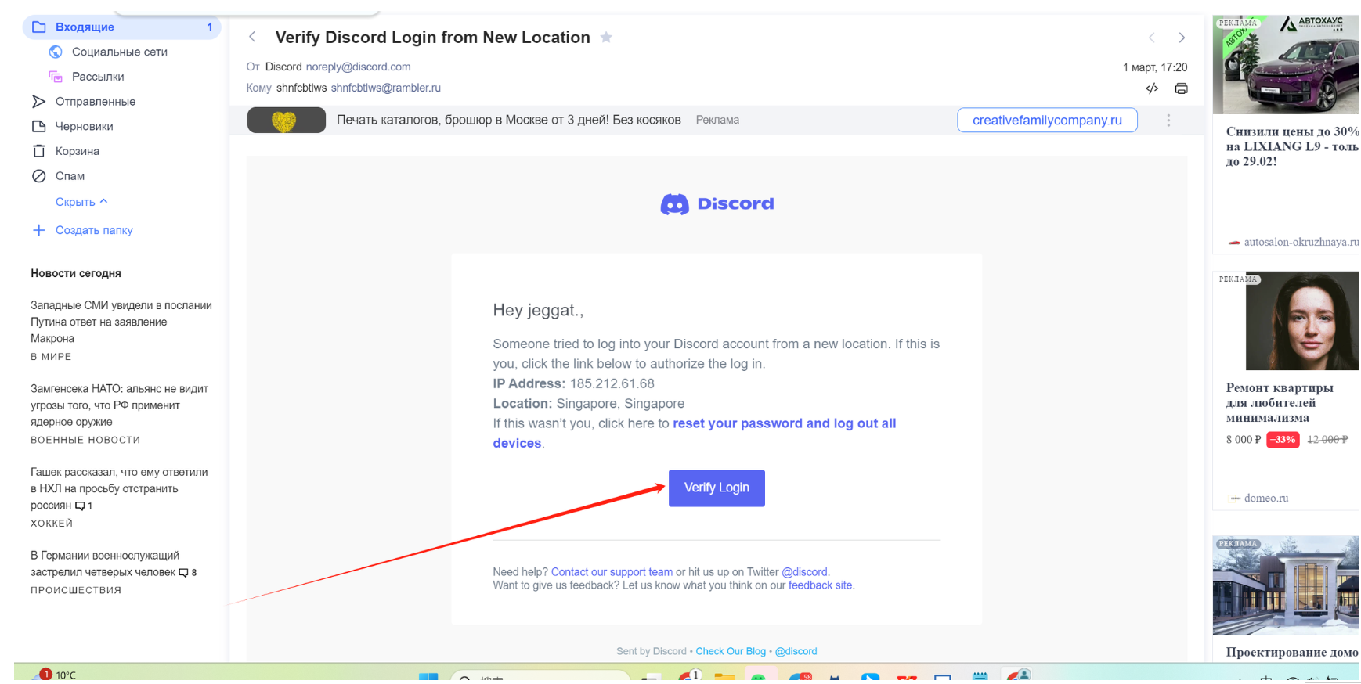The width and height of the screenshot is (1361, 684).
Task: Print this email
Action: (1181, 88)
